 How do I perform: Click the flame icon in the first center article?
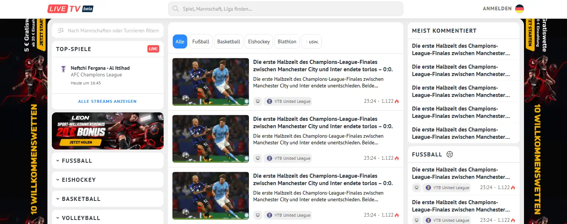point(397,101)
